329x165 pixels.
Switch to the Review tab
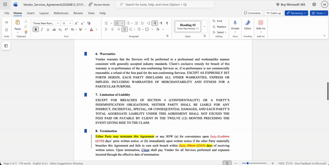point(78,13)
